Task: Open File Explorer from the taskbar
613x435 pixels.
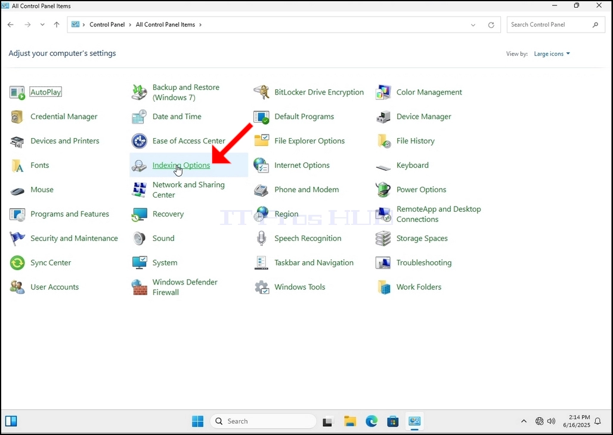Action: pyautogui.click(x=350, y=421)
